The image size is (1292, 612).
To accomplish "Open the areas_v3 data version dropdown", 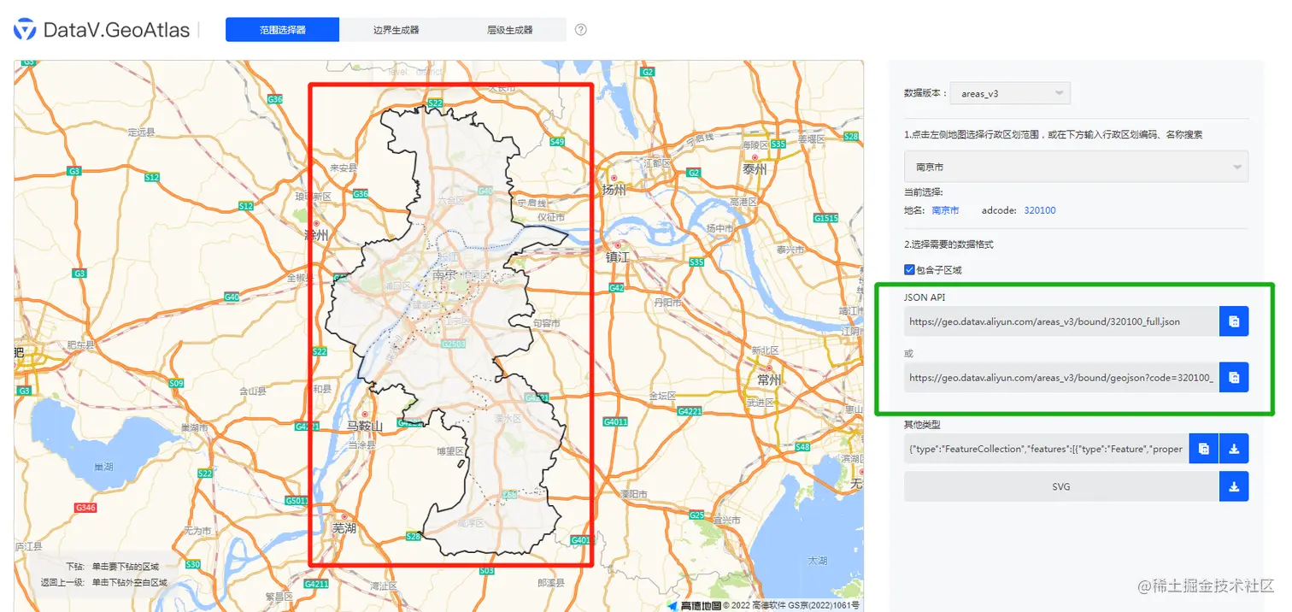I will click(x=1010, y=93).
